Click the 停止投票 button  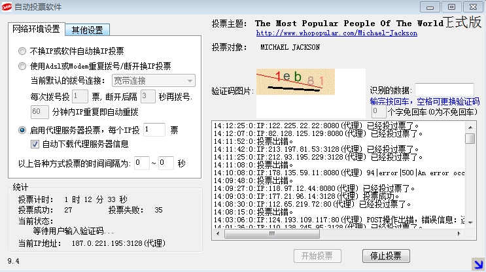pyautogui.click(x=386, y=256)
